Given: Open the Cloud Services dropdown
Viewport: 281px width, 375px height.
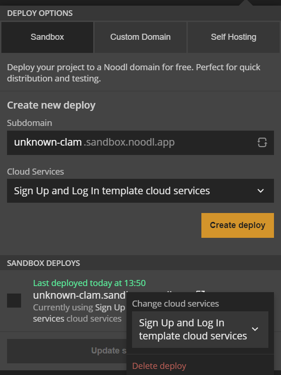Looking at the screenshot, I should (140, 191).
